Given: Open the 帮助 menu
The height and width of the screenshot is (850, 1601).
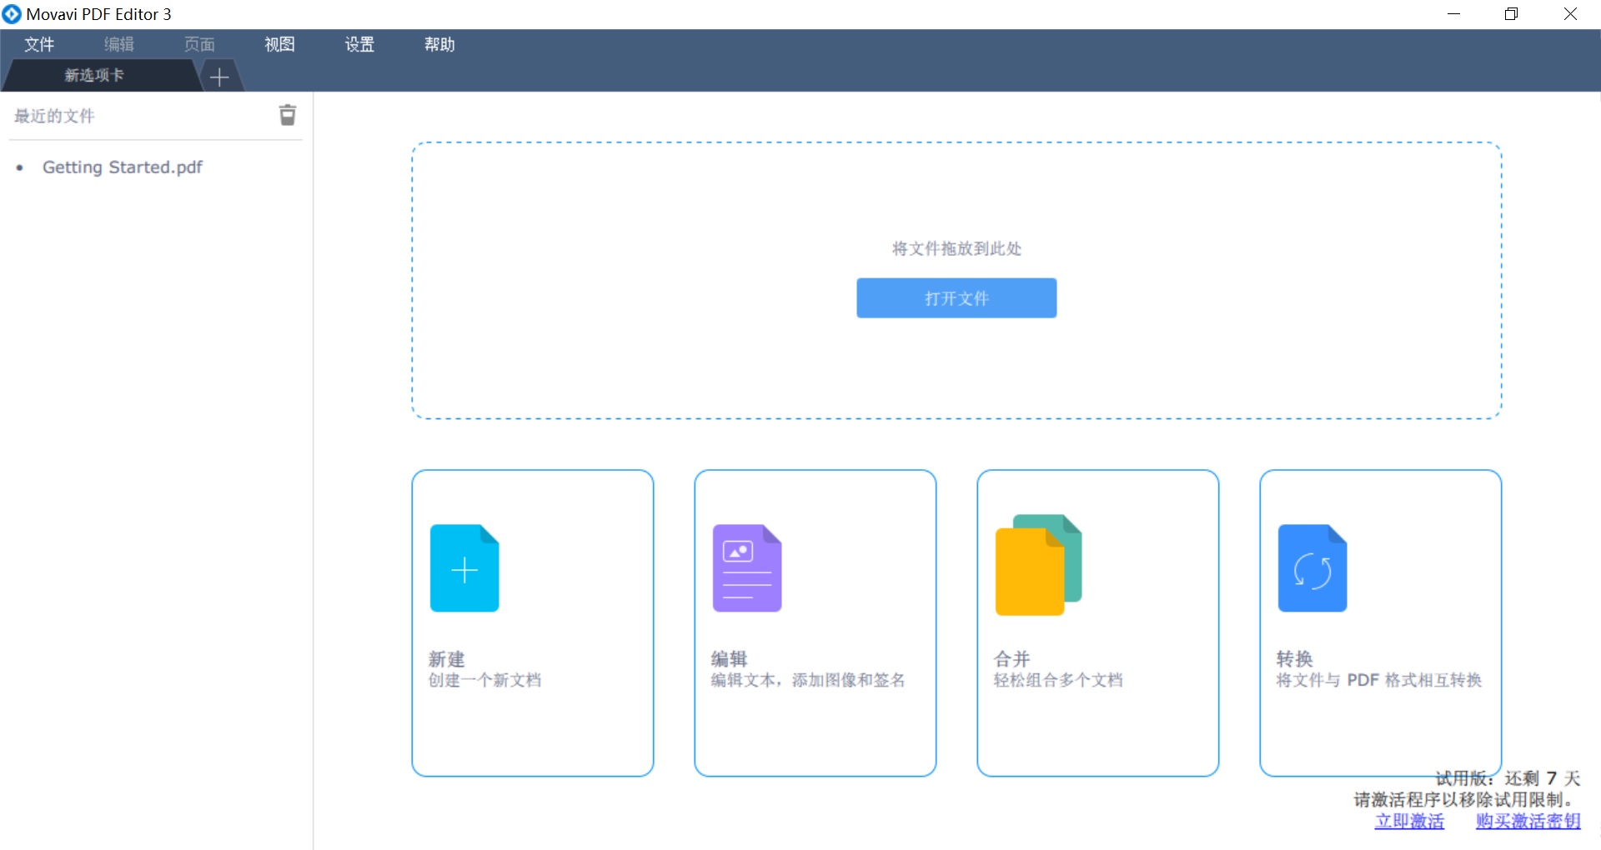Looking at the screenshot, I should (439, 44).
